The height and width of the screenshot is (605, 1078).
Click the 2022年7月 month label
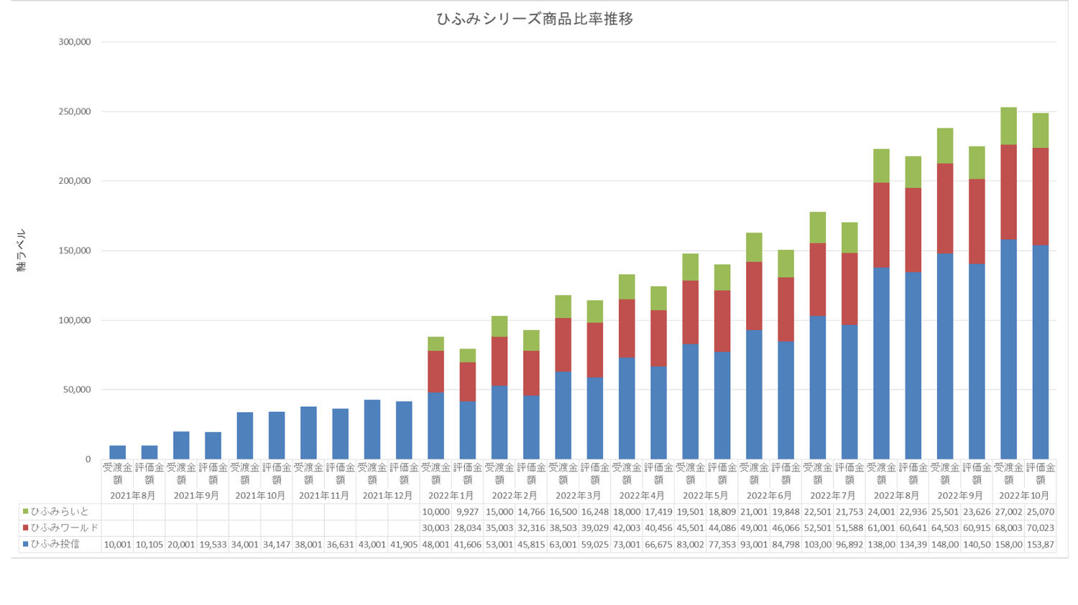click(x=834, y=496)
